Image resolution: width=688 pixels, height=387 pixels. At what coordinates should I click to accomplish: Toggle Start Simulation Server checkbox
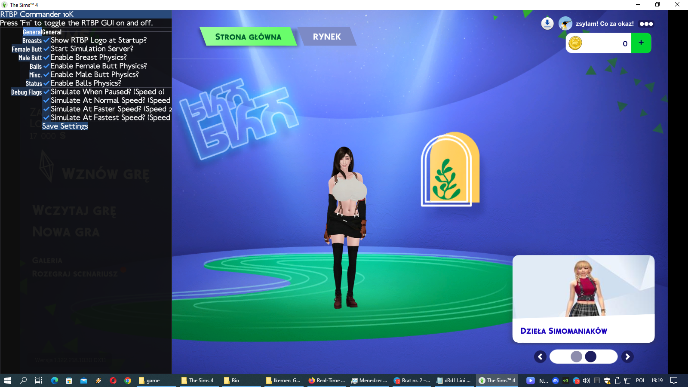[x=46, y=49]
